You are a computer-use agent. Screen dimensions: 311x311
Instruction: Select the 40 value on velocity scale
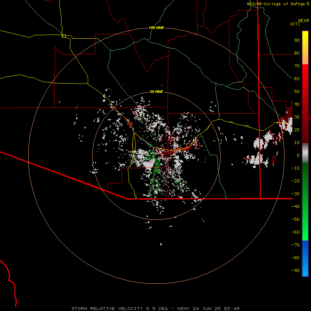click(x=297, y=104)
